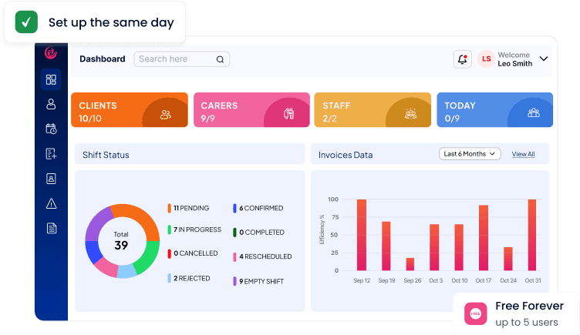Screen dimensions: 580x335
Task: Click the Oct 24 bar in chart
Action: click(507, 259)
